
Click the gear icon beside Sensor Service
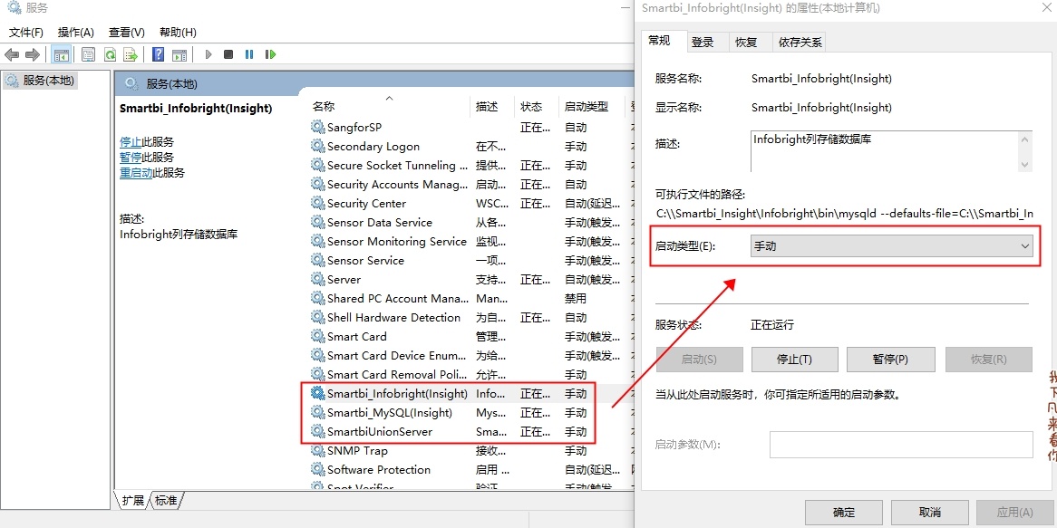click(x=317, y=260)
